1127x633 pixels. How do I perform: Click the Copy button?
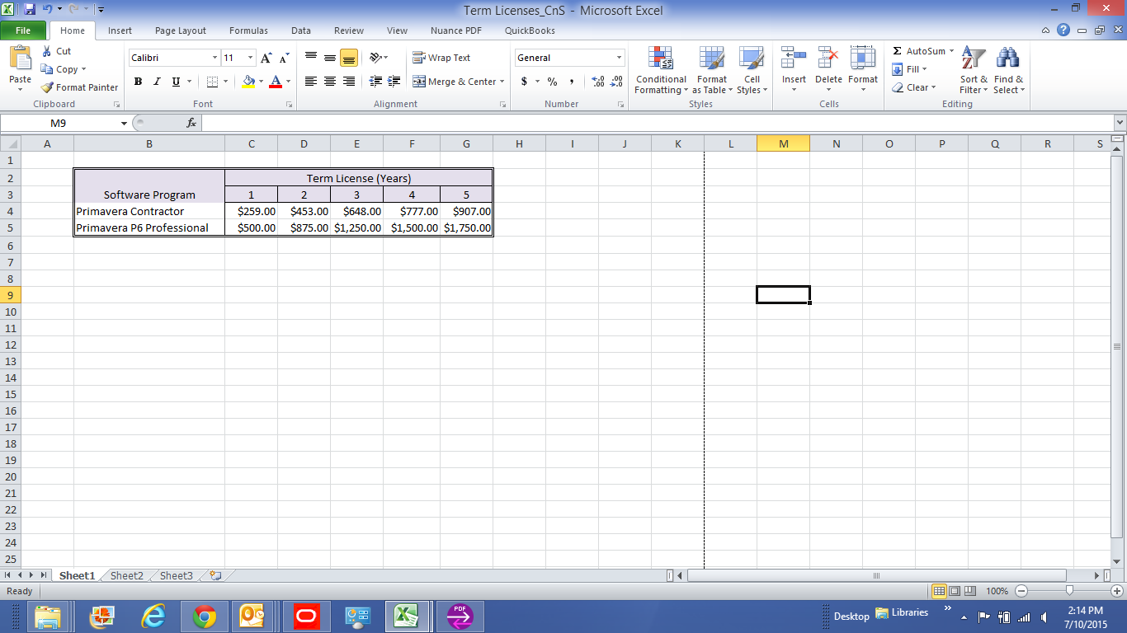point(63,69)
